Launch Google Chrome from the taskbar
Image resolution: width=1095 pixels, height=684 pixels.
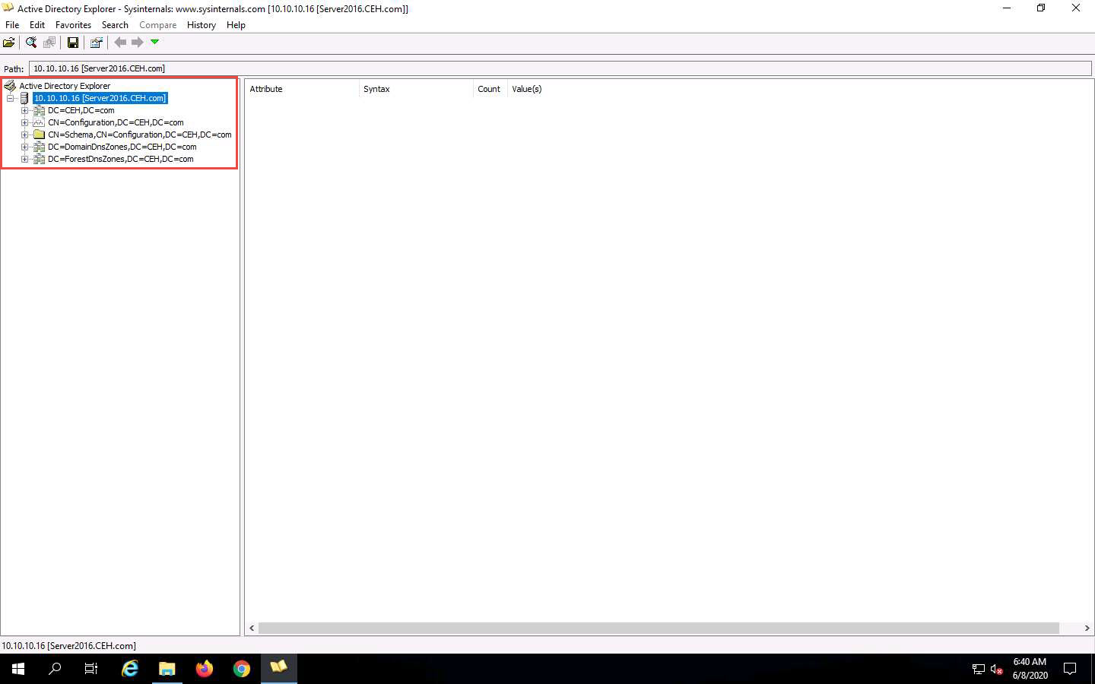[242, 669]
